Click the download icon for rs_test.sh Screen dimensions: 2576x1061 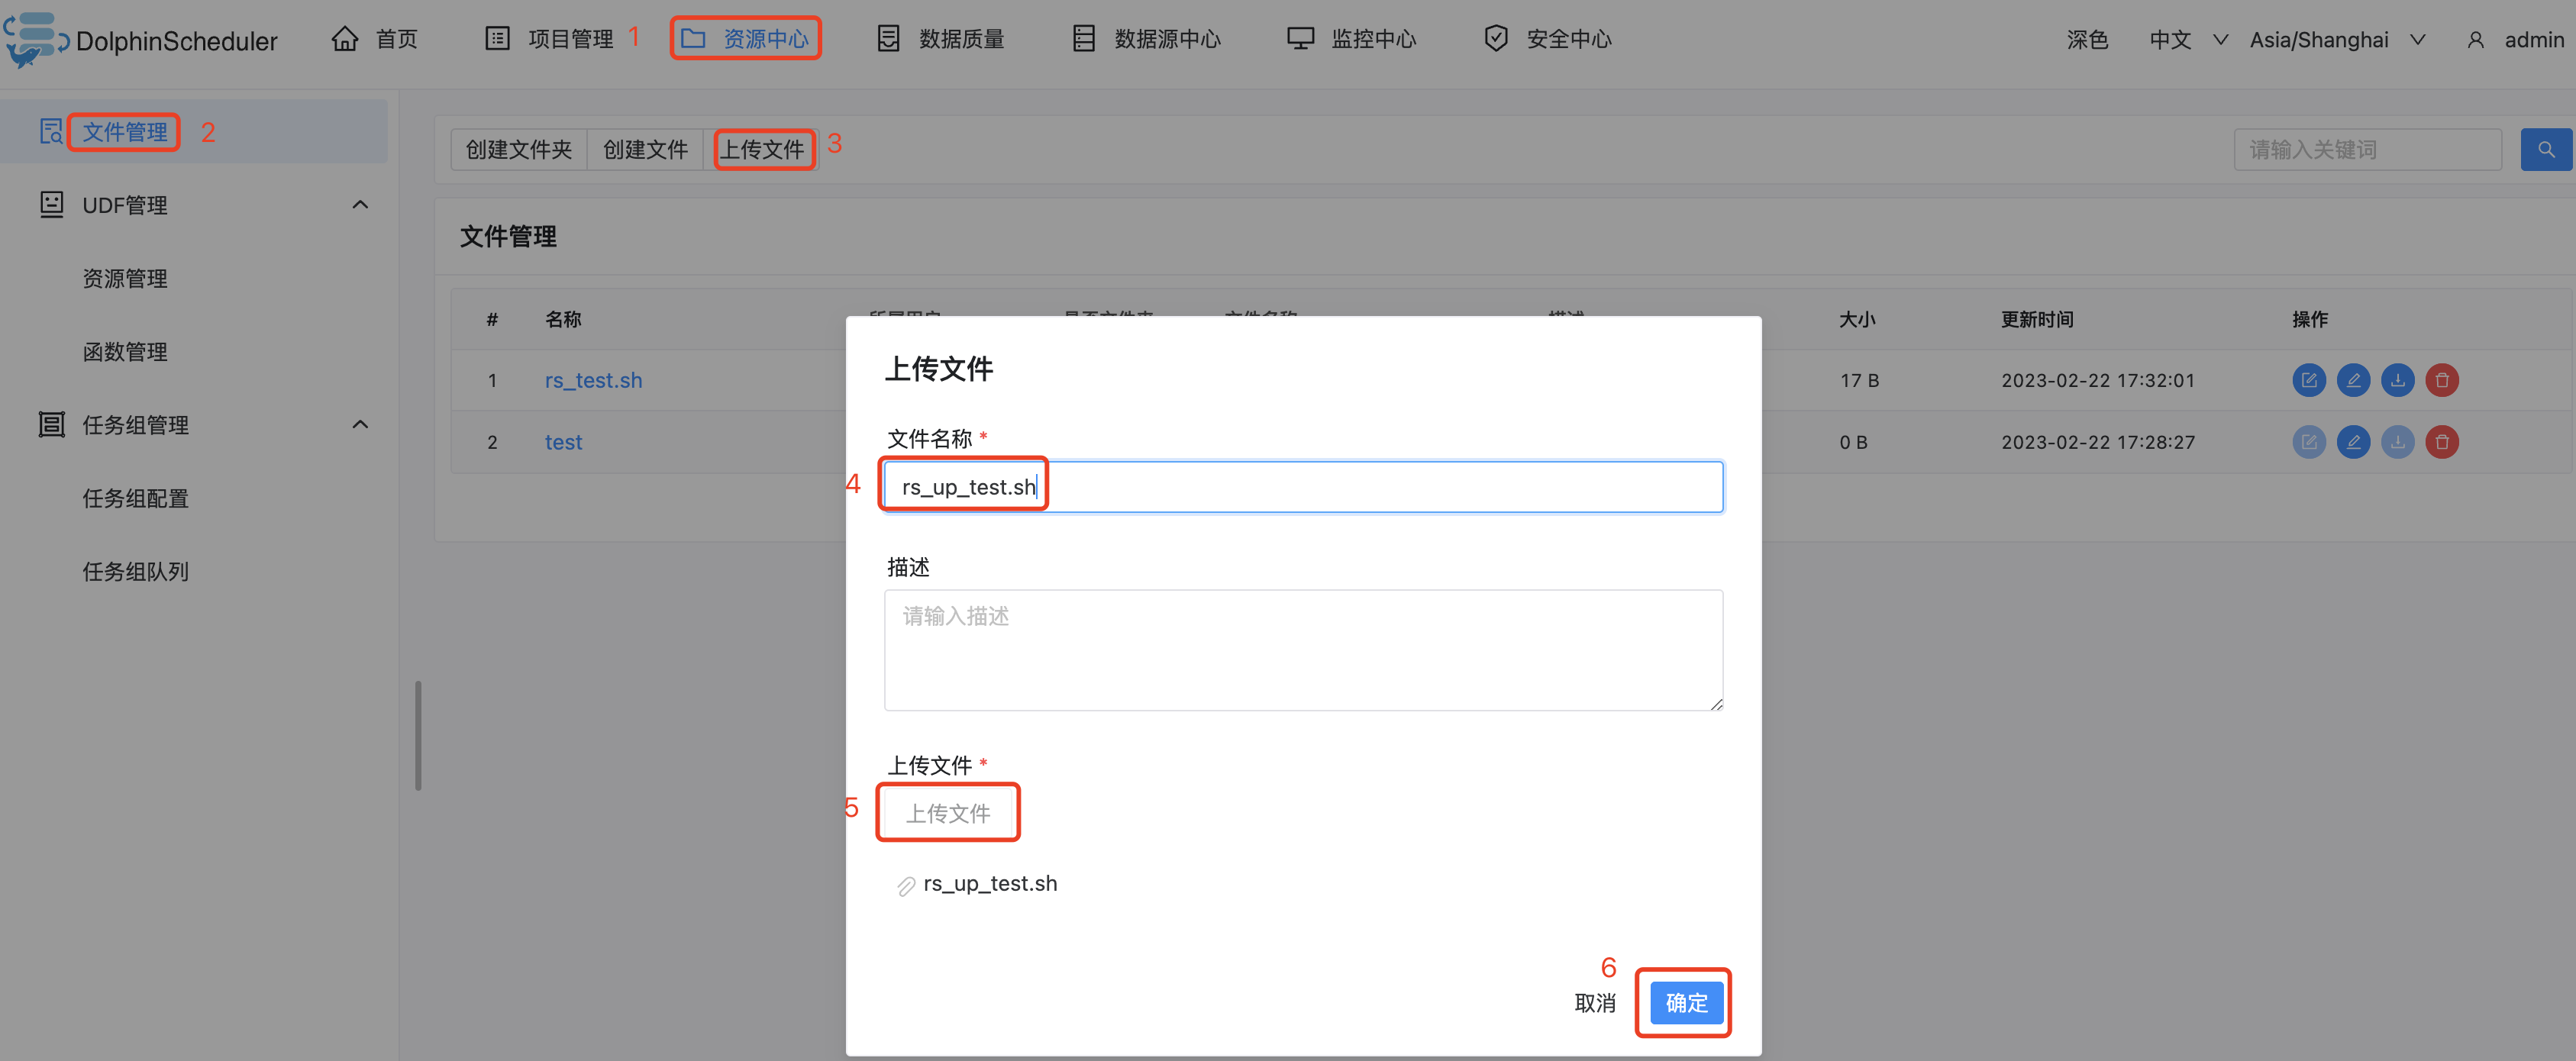[2397, 380]
